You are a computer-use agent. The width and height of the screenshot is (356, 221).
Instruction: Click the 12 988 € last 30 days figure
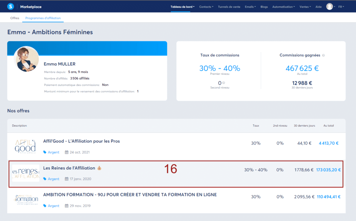tap(302, 83)
